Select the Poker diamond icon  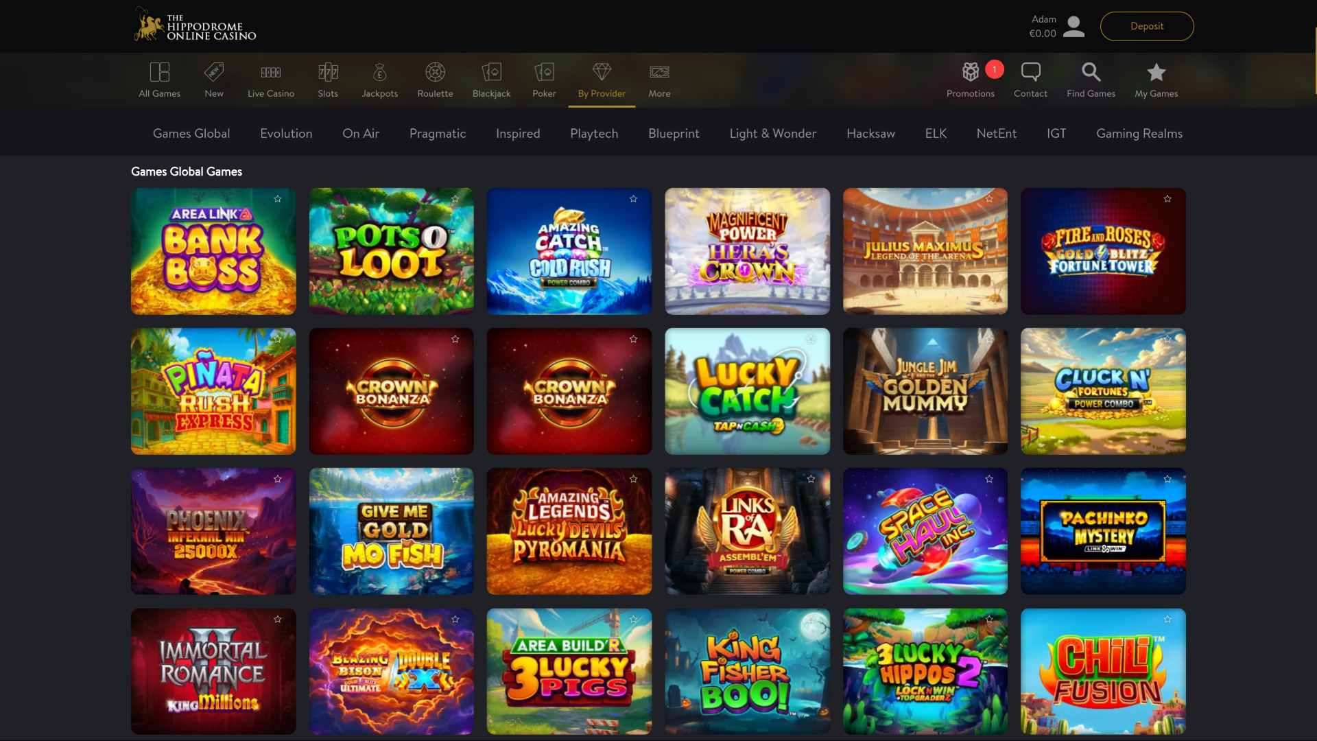544,72
